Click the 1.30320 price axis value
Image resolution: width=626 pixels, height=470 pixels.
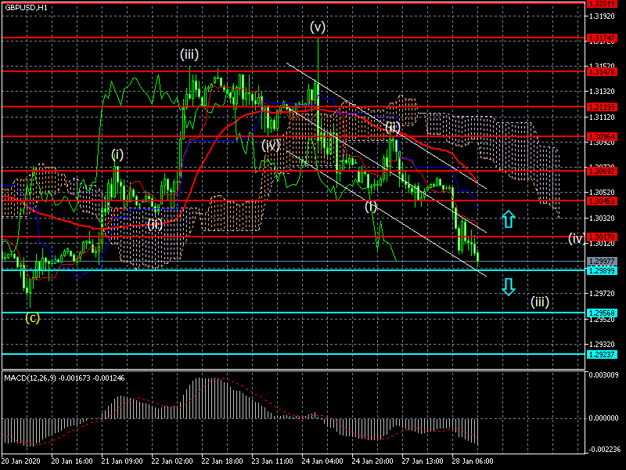(602, 219)
